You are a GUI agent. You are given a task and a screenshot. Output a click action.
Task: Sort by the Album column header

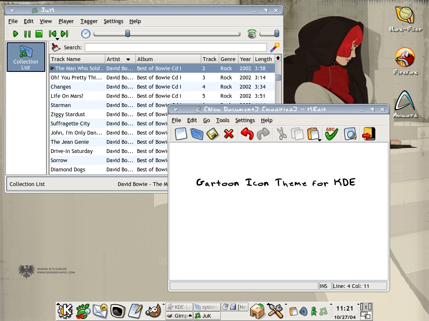(168, 59)
